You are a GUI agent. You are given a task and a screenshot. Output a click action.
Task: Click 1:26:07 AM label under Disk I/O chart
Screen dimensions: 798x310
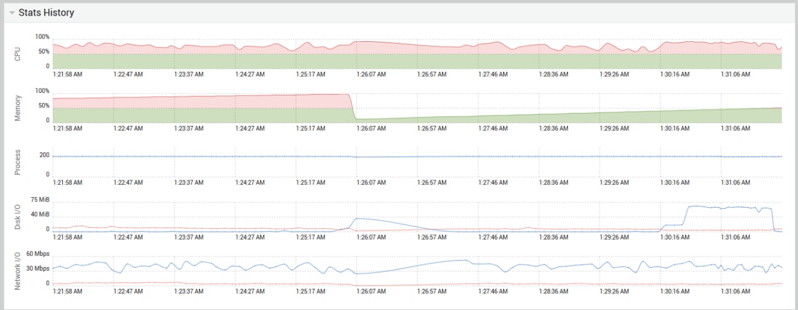click(371, 237)
